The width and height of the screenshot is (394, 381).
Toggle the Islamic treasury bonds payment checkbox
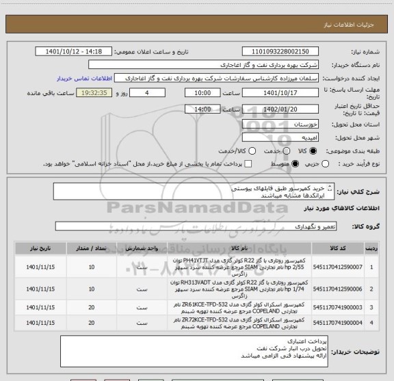point(248,164)
